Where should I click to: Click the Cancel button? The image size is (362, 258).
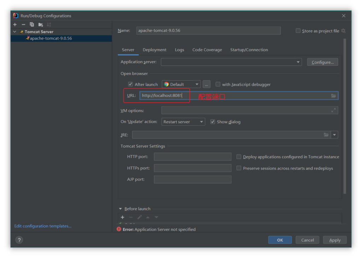coord(308,240)
